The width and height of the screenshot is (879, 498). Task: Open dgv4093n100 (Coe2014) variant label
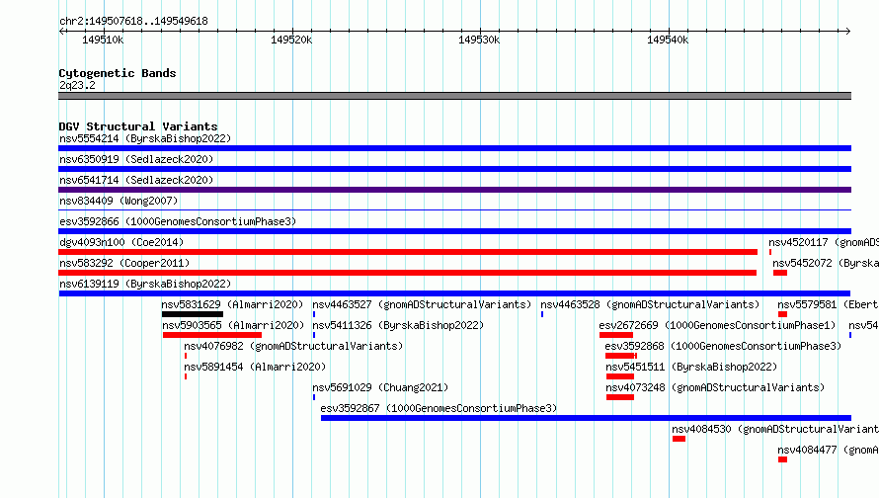[121, 242]
